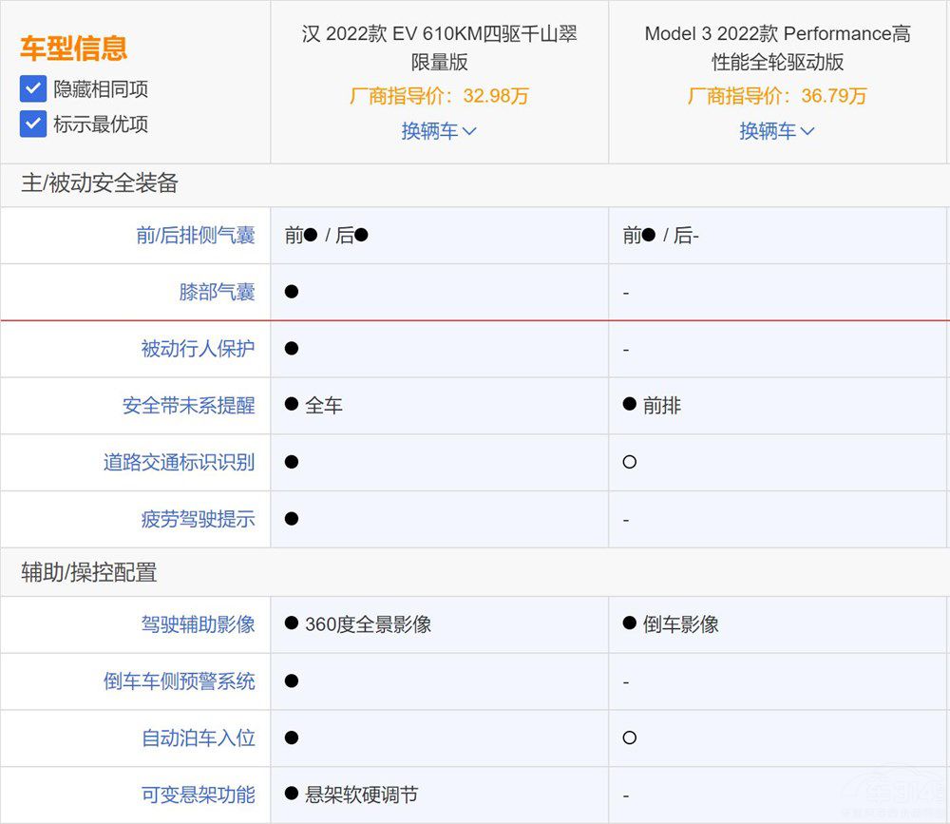Click the 汉 2022款 EV 610KM car title

tap(439, 48)
